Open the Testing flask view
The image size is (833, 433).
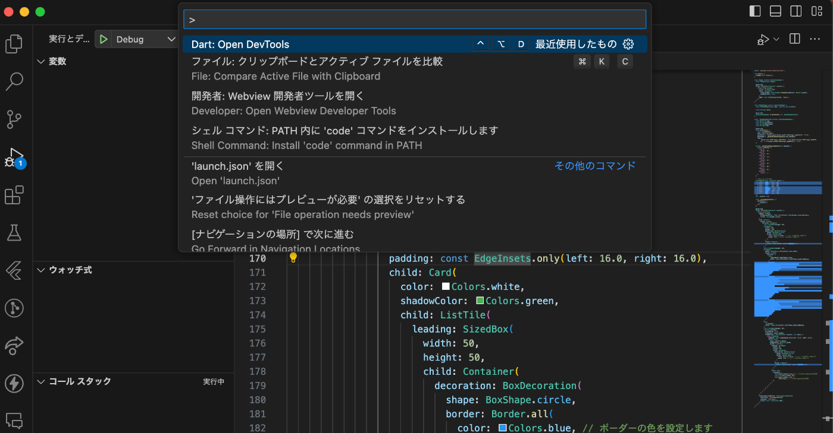coord(14,232)
